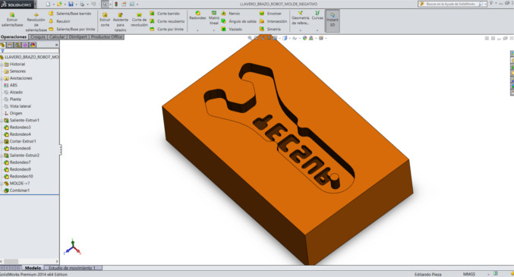This screenshot has width=514, height=277.
Task: Open the Asistente para taladro tool
Action: [120, 22]
